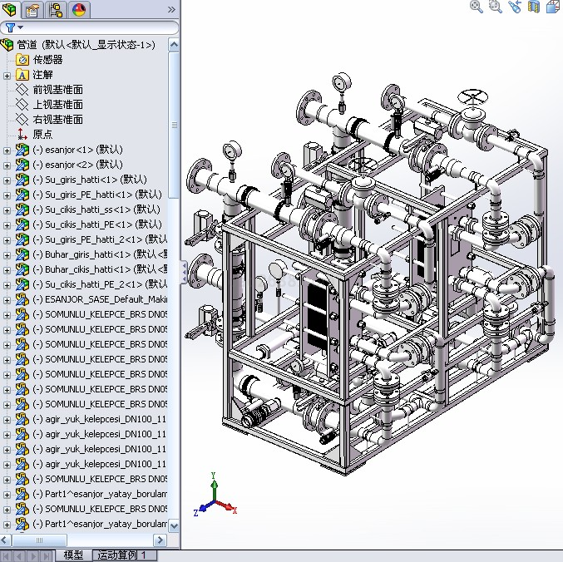
Task: Activate the Section View tool
Action: point(533,7)
